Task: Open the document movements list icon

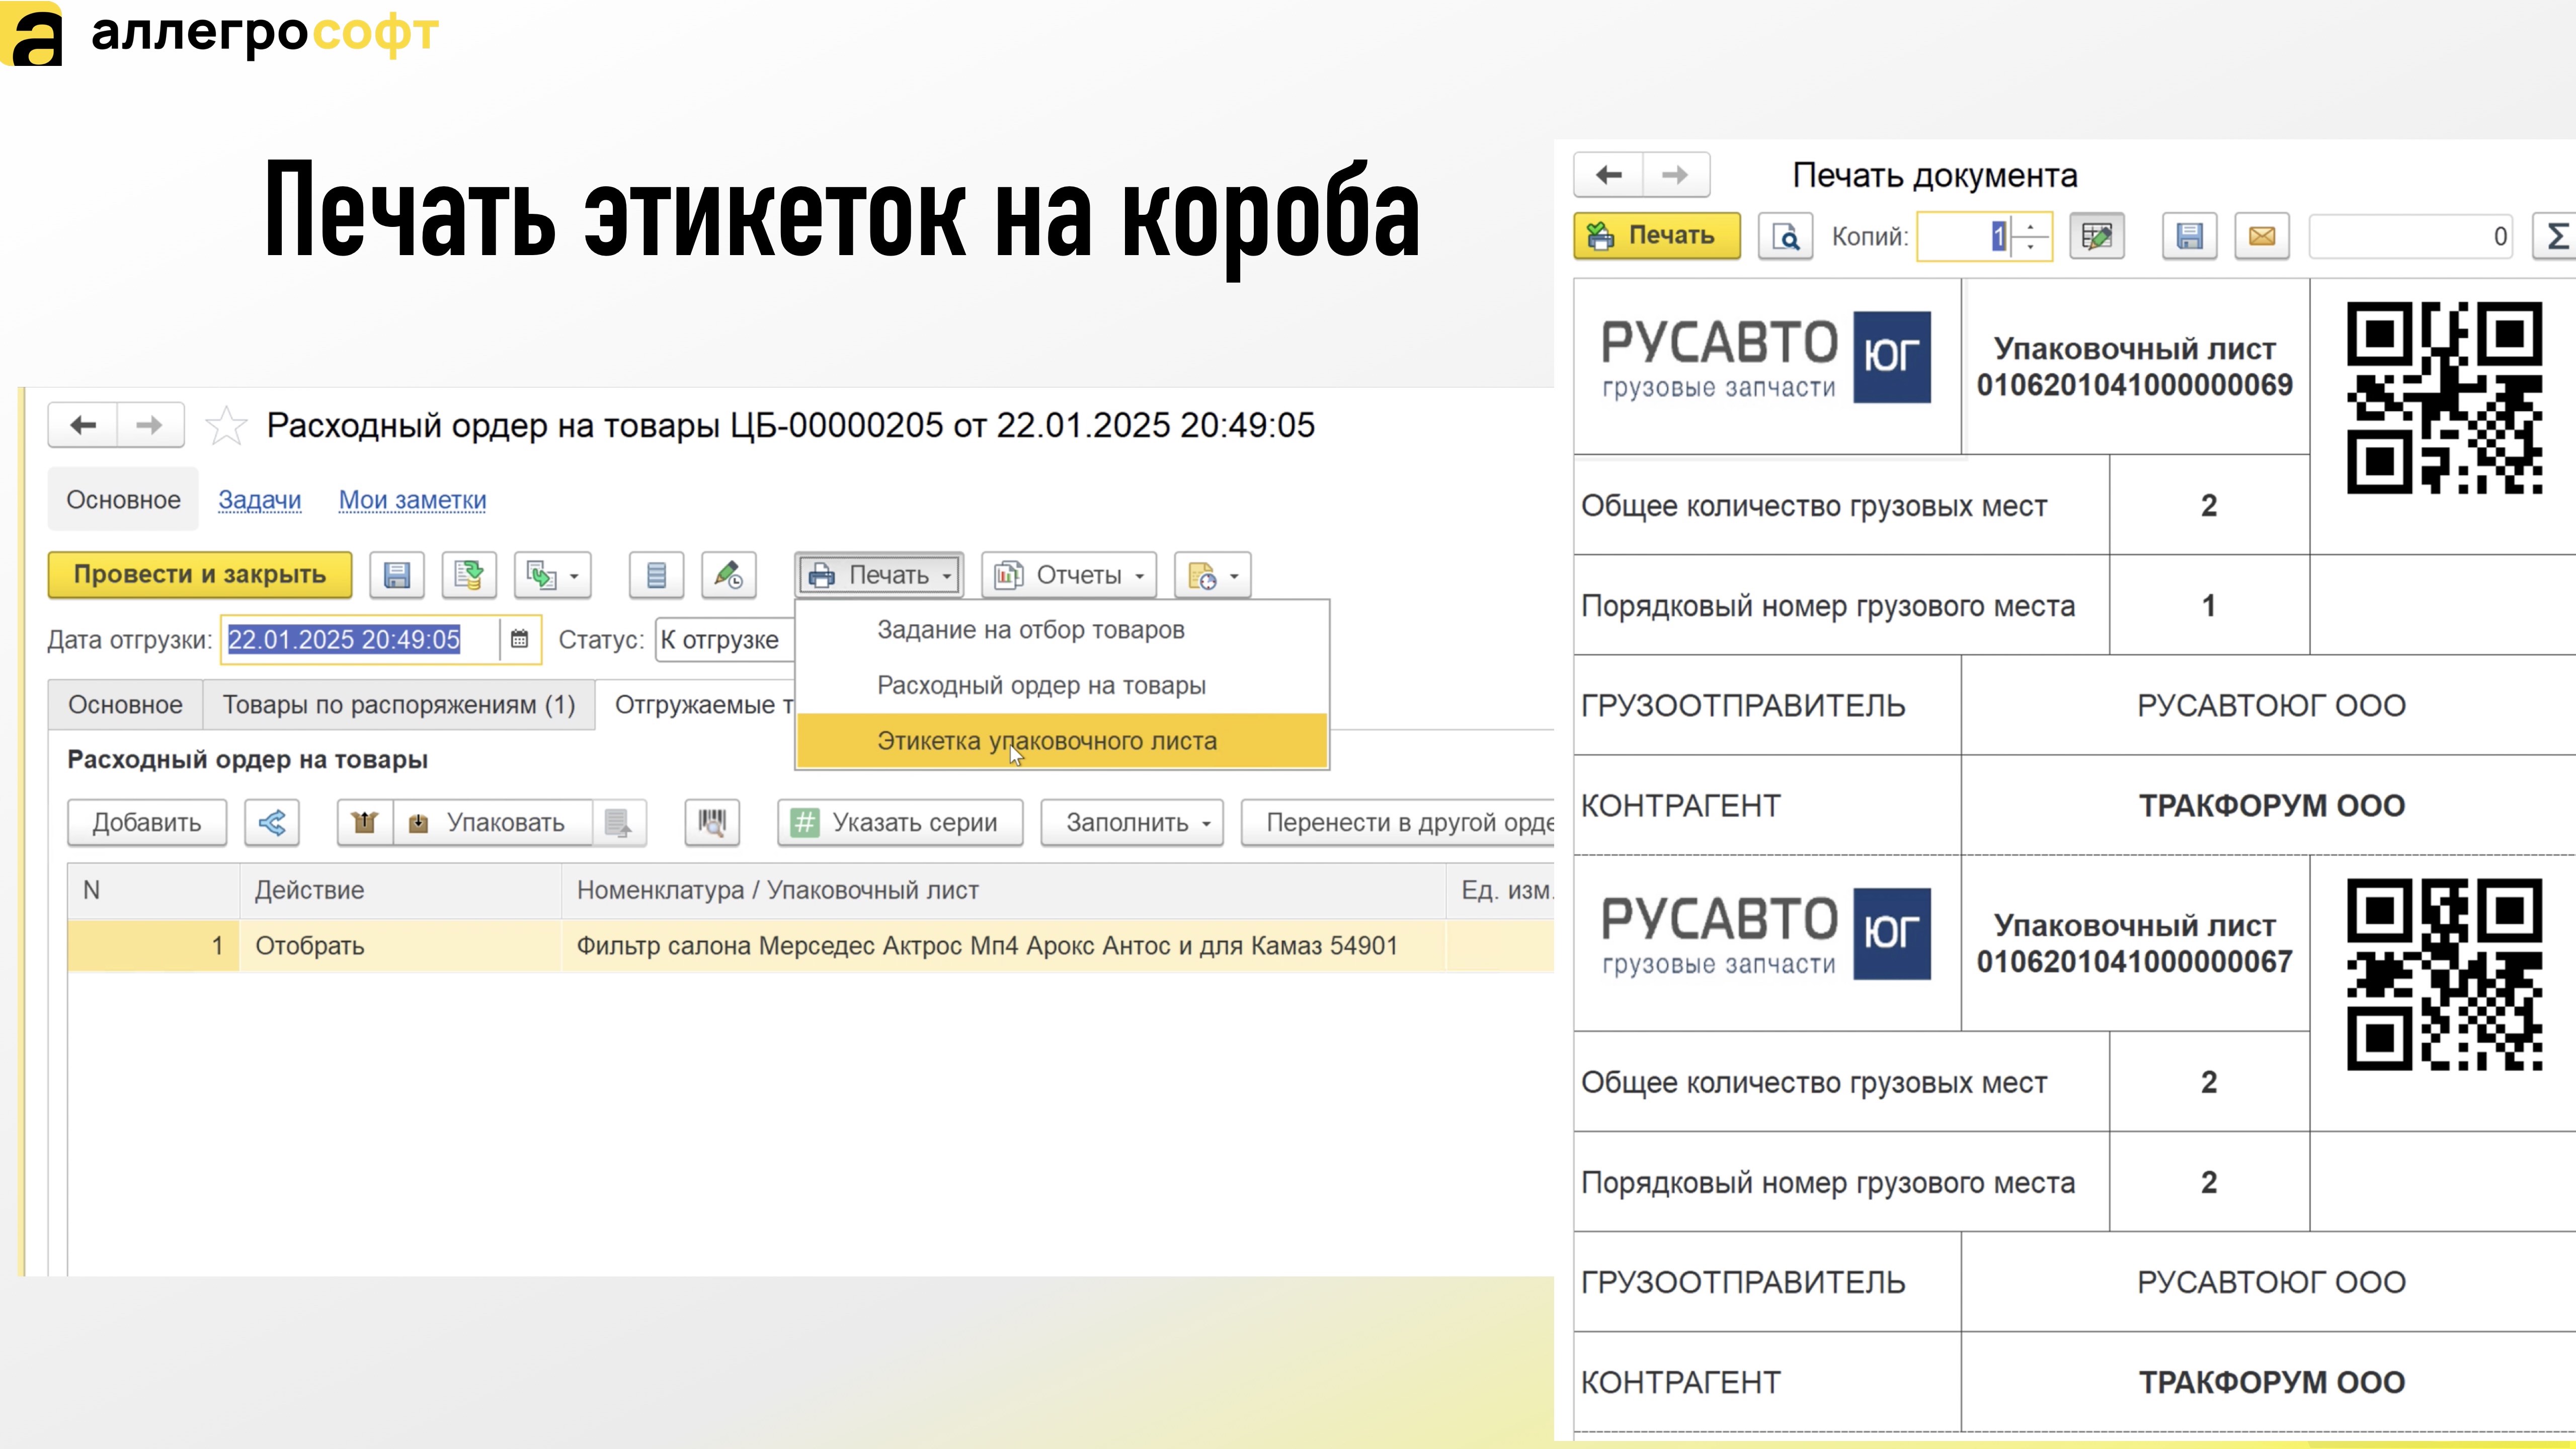Action: click(x=656, y=575)
